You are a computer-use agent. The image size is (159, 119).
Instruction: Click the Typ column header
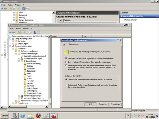[87, 36]
